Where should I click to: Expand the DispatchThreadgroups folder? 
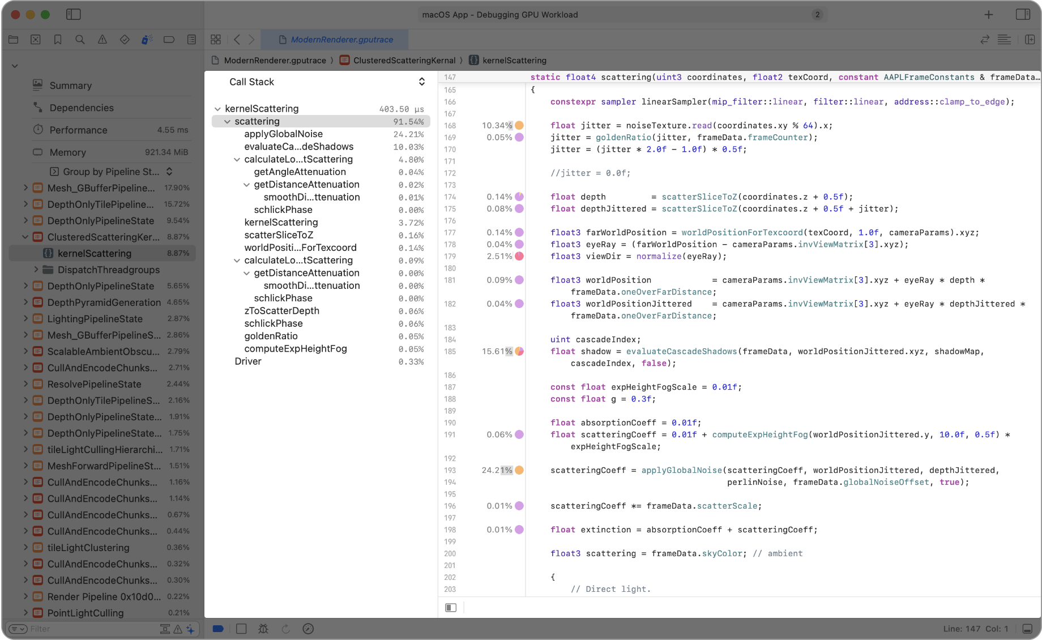36,270
